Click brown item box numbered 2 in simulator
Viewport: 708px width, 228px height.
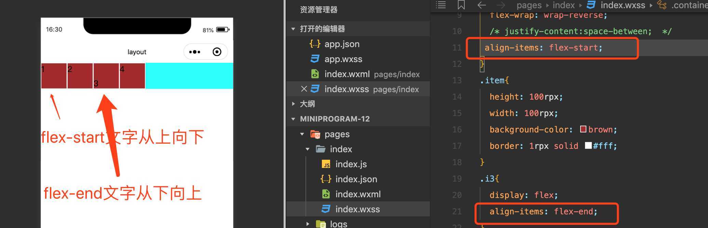(80, 76)
